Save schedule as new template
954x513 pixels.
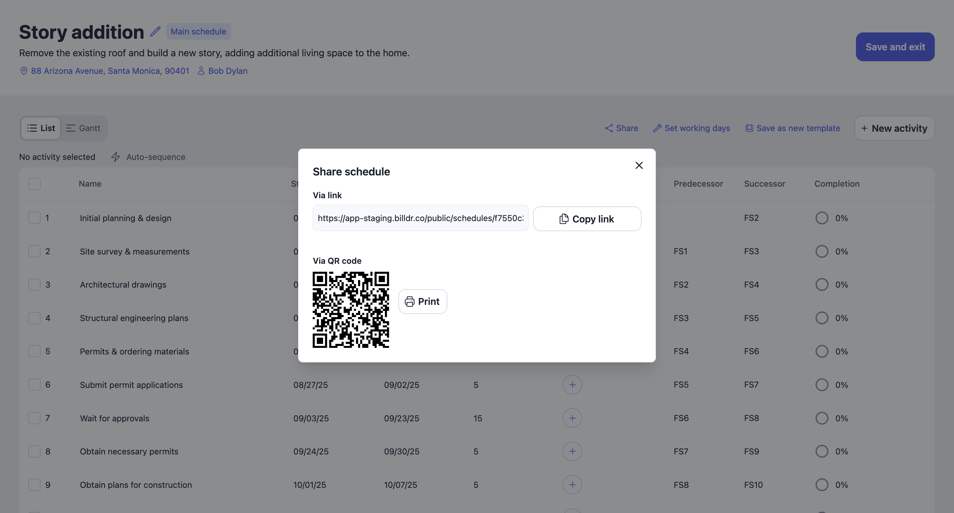click(x=793, y=128)
